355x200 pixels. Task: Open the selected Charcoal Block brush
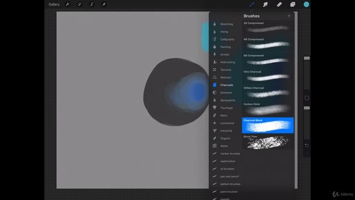coord(268,126)
